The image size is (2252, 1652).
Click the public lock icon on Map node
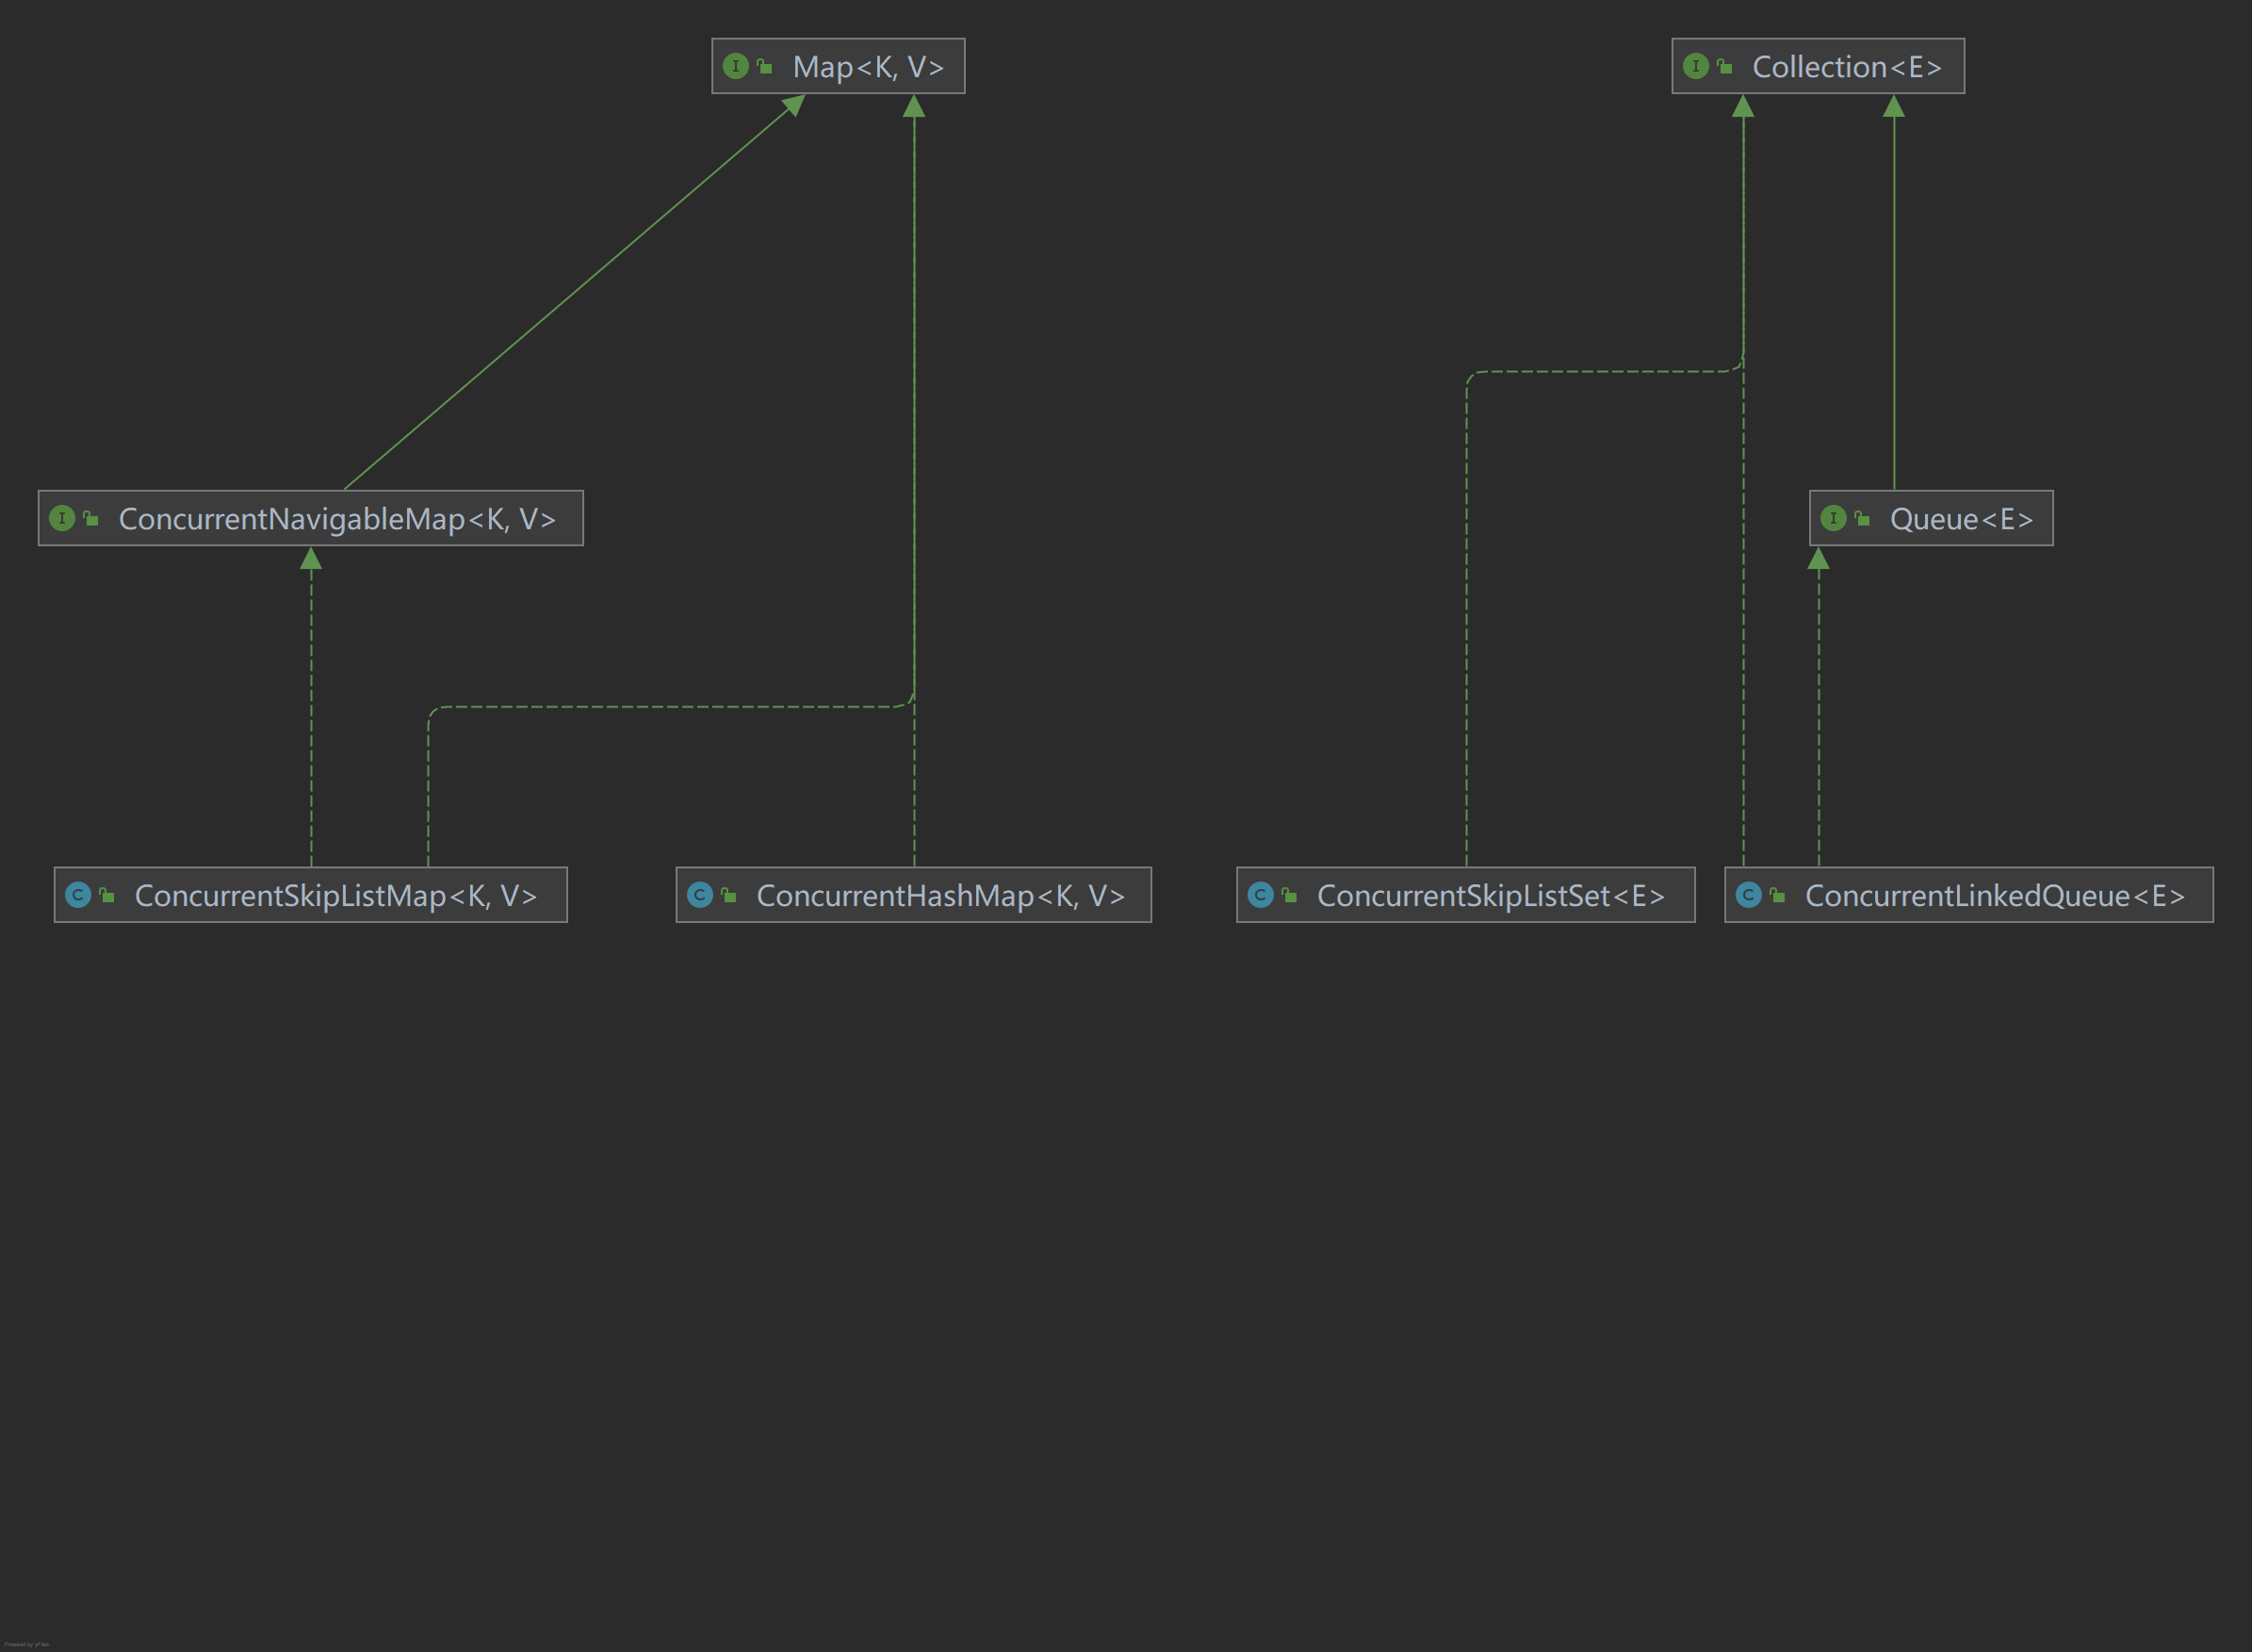[764, 67]
